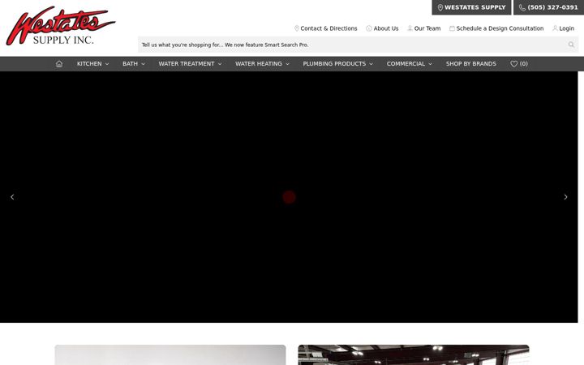Viewport: 584px width, 365px height.
Task: Expand the Bath menu chevron
Action: coord(143,64)
